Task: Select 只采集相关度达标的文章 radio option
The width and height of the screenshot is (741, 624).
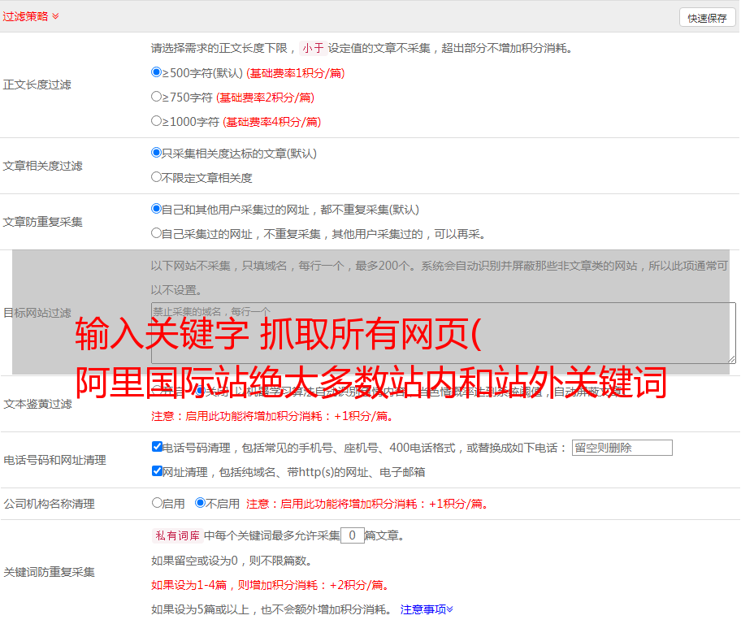Action: point(157,153)
